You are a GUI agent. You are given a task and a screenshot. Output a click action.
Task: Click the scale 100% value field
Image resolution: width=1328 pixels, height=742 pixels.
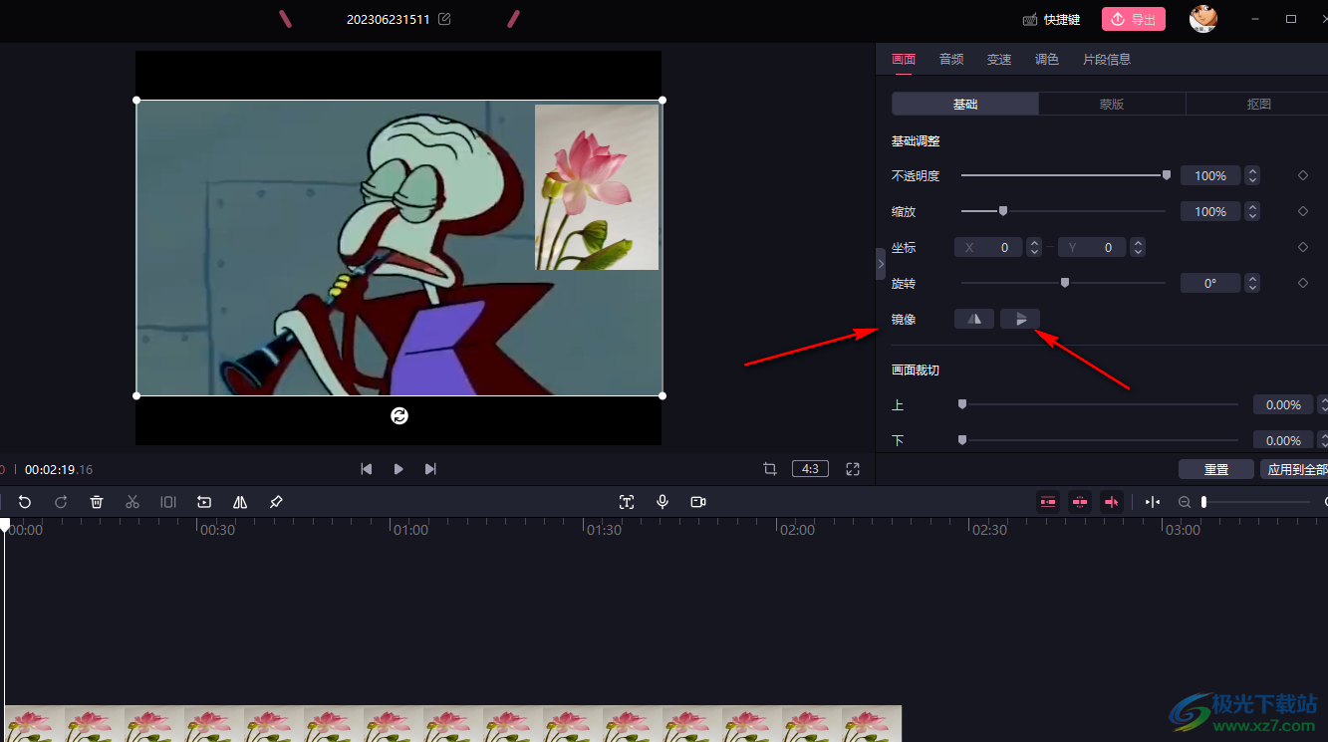pos(1210,211)
